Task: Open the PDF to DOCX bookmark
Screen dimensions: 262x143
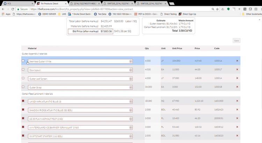Action: coord(146,14)
